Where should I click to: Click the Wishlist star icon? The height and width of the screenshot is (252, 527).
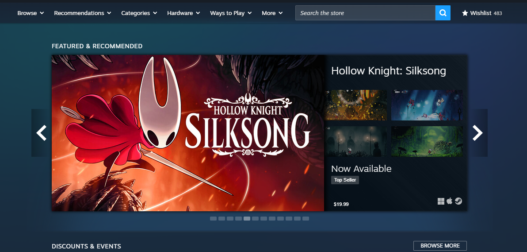(x=465, y=13)
